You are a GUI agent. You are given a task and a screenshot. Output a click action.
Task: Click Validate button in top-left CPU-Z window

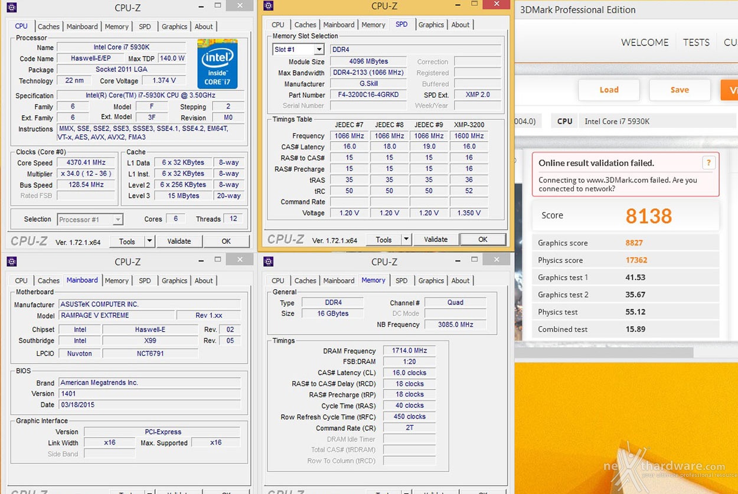pyautogui.click(x=179, y=241)
